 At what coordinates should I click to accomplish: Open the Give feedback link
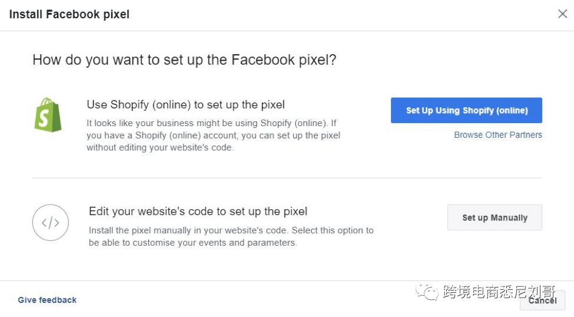47,300
